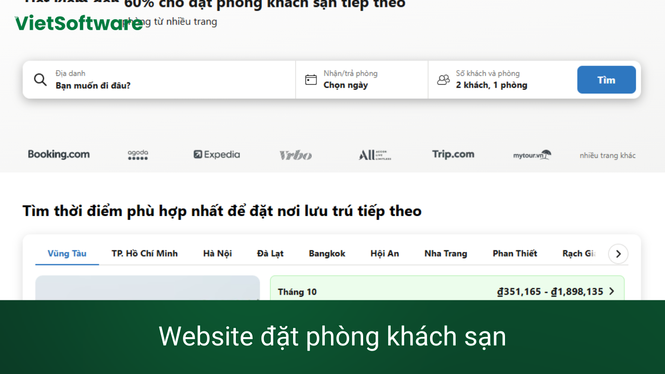Switch to the Đà Lạt tab
Viewport: 665px width, 374px height.
coord(270,253)
